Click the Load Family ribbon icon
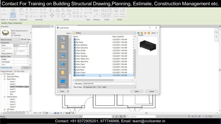Image resolution: width=221 pixels, height=124 pixels. 116,13
